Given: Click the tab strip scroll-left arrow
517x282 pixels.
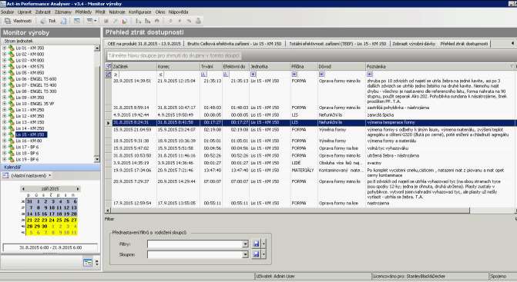Looking at the screenshot, I should pyautogui.click(x=512, y=43).
